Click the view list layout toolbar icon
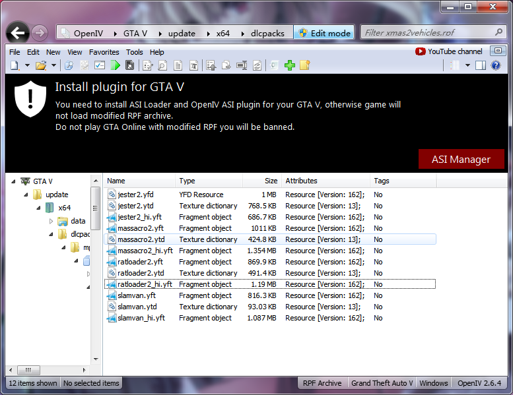513x395 pixels. [455, 65]
